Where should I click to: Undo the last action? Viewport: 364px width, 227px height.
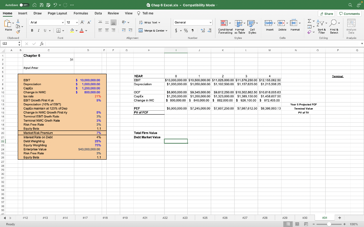point(55,5)
